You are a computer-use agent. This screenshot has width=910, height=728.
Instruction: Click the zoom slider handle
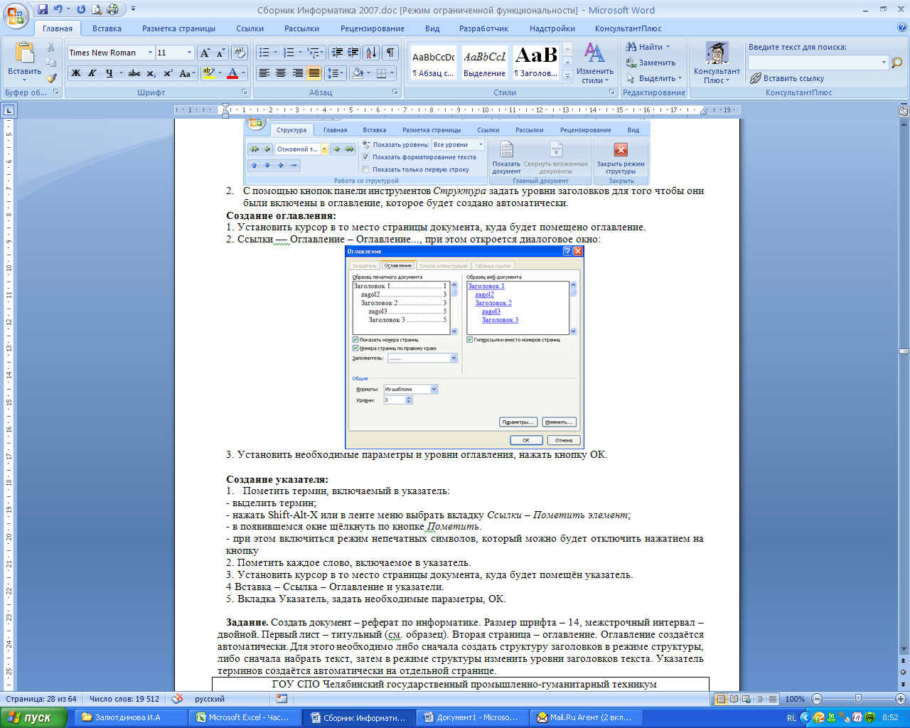(858, 699)
